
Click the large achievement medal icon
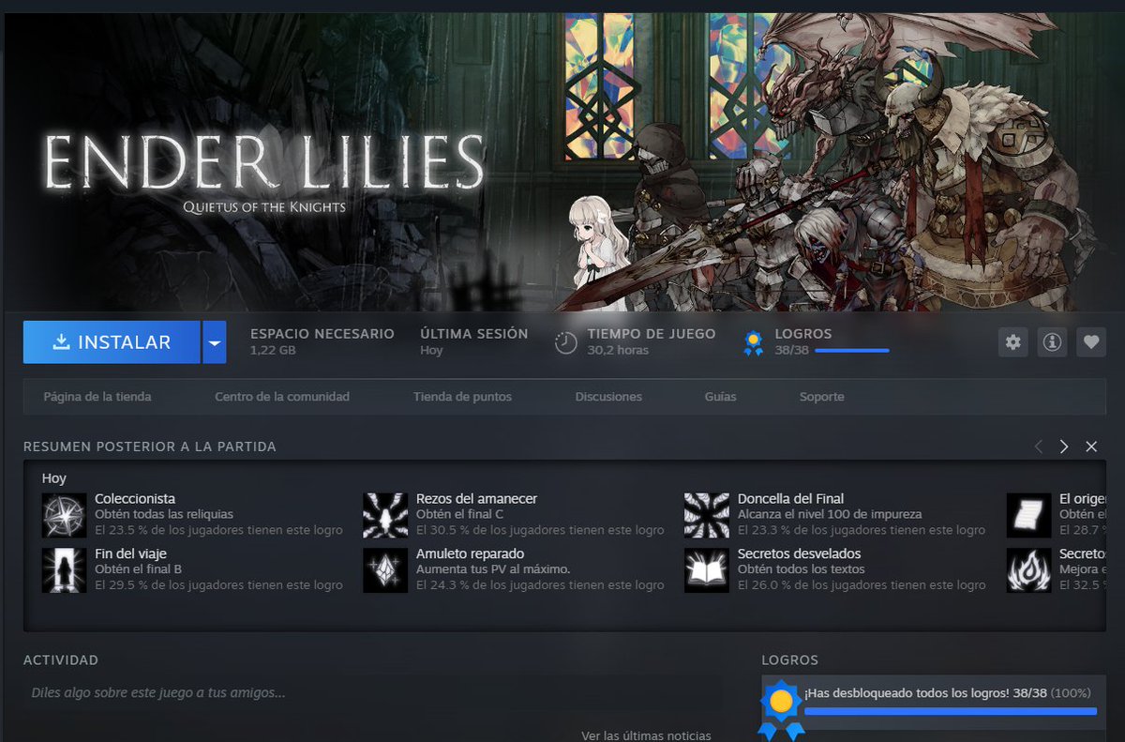(781, 708)
